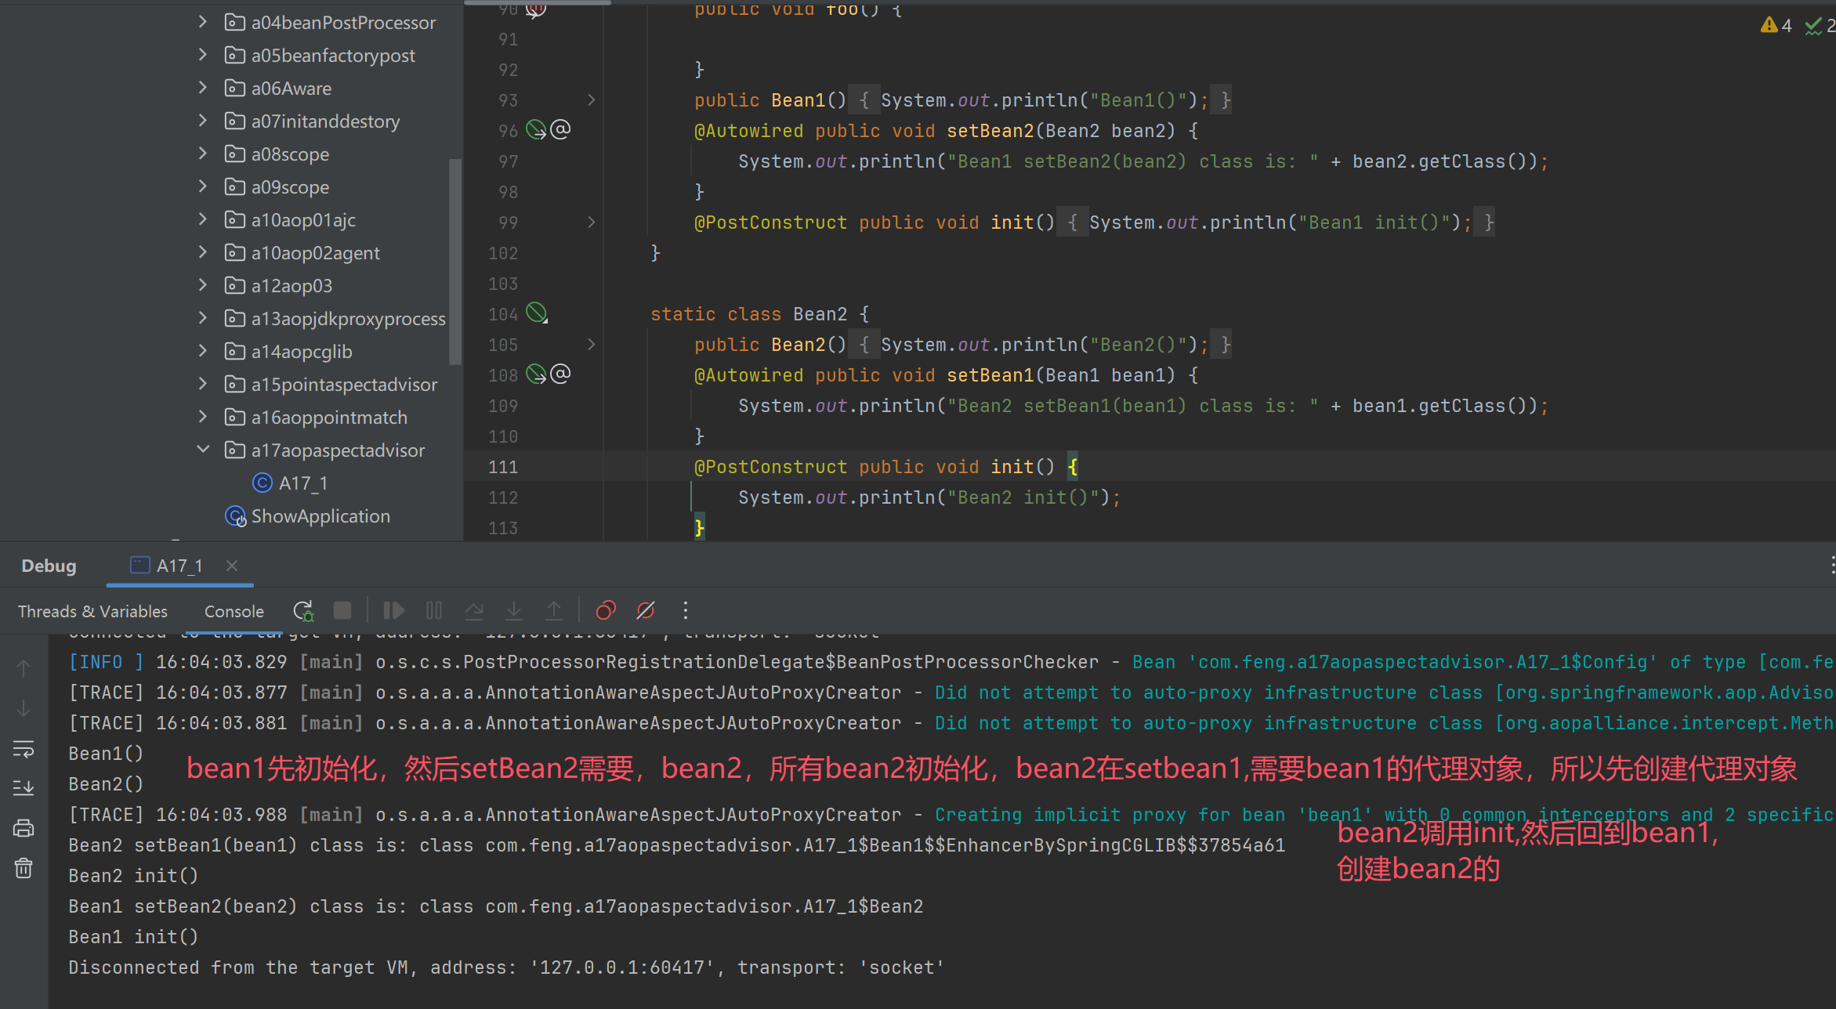This screenshot has width=1836, height=1009.
Task: Open more debug toolbar options
Action: pyautogui.click(x=686, y=610)
